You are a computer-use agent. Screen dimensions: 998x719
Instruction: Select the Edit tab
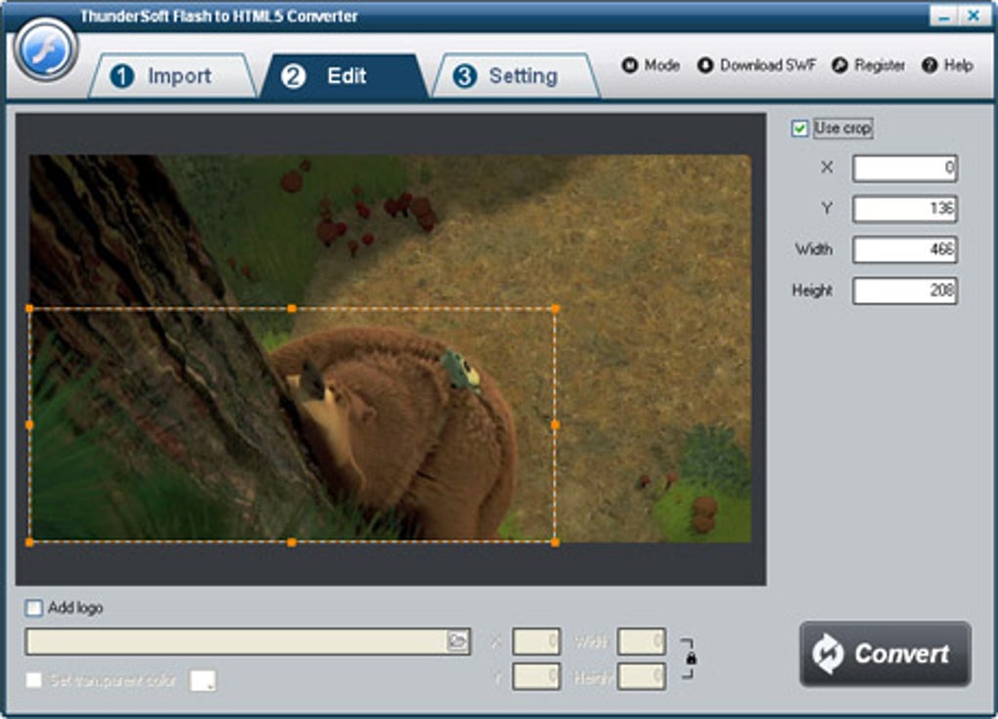click(x=344, y=76)
